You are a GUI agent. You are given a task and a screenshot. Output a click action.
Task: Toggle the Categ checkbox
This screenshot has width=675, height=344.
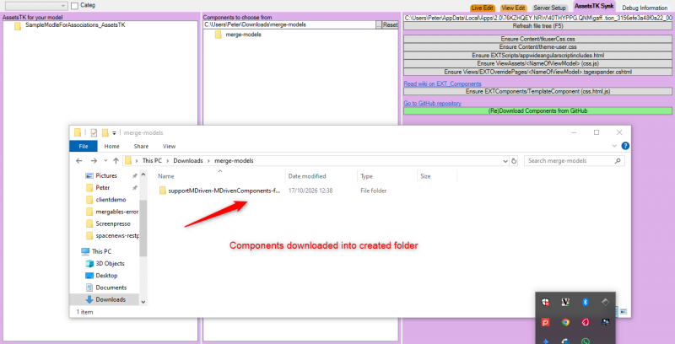[74, 6]
